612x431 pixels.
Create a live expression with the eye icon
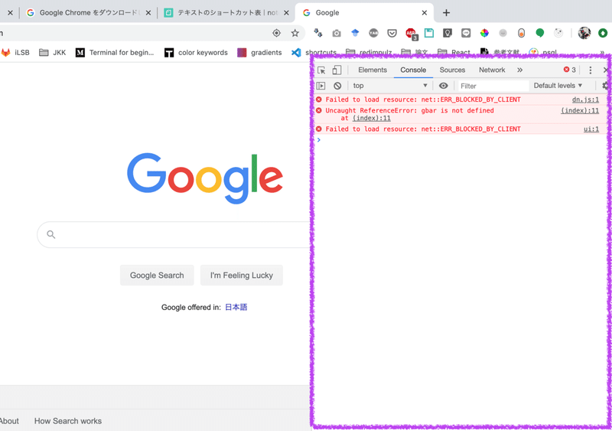(444, 86)
